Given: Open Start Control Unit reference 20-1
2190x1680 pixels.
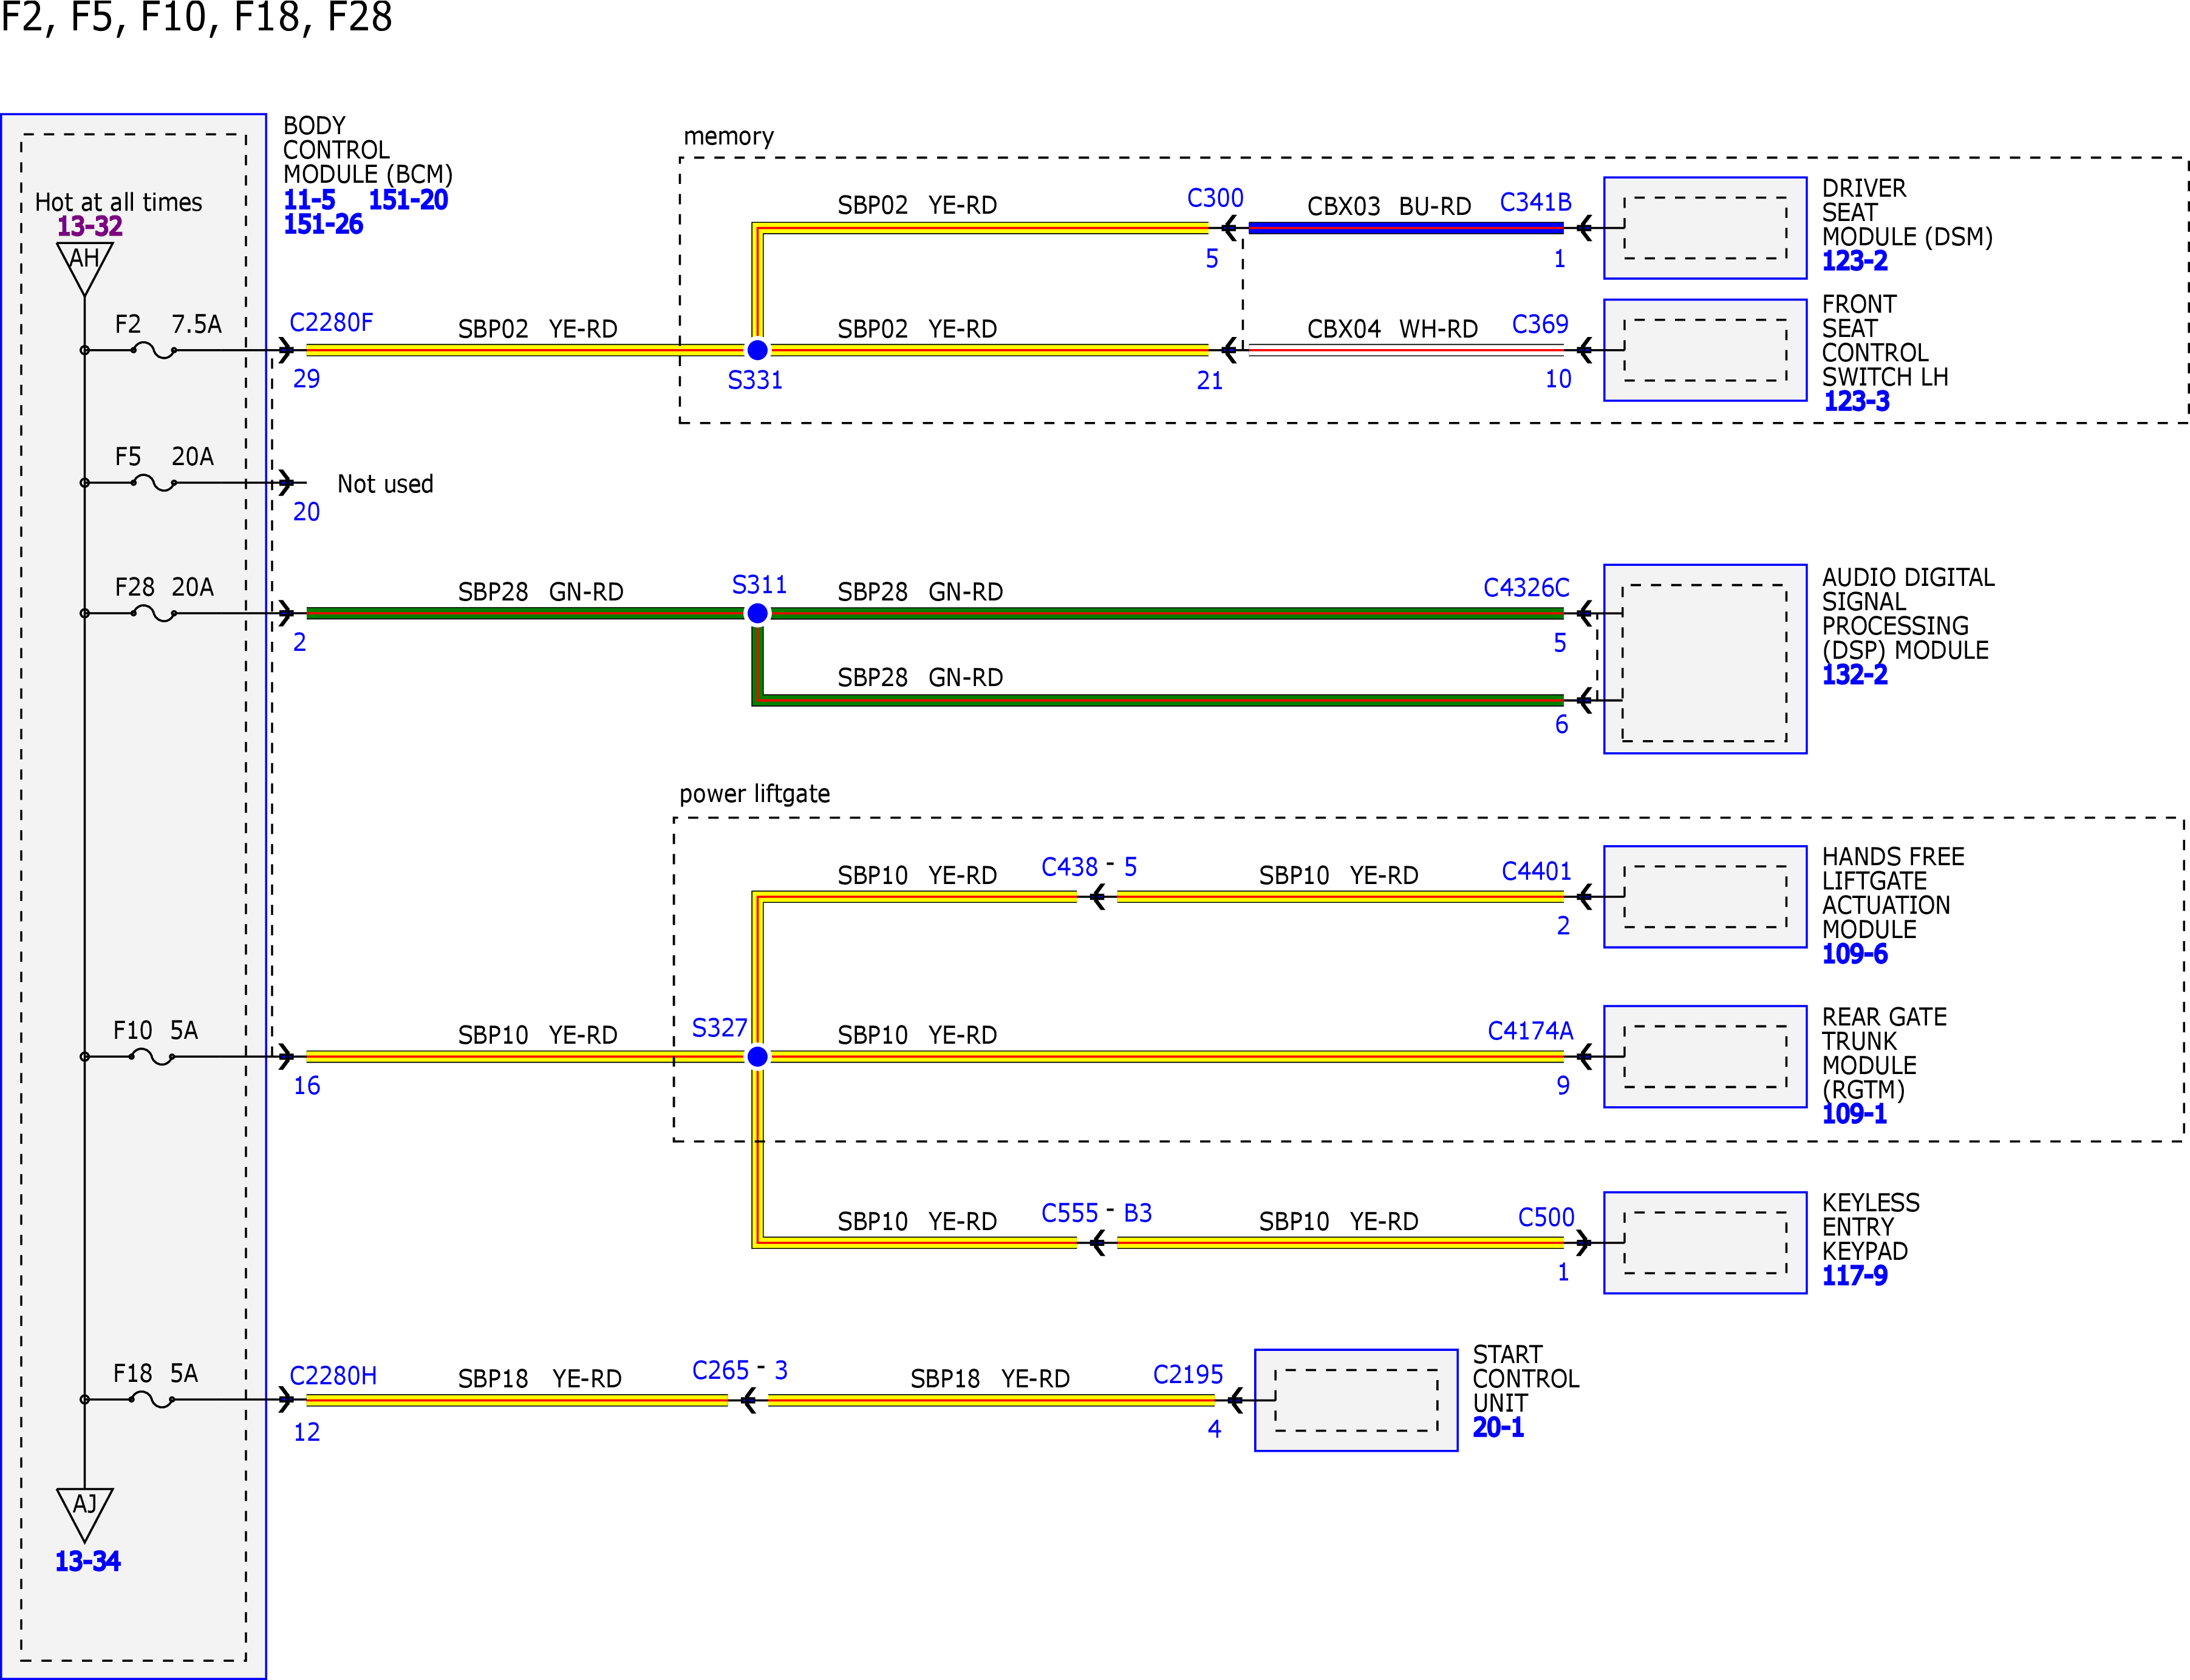Looking at the screenshot, I should tap(1498, 1428).
